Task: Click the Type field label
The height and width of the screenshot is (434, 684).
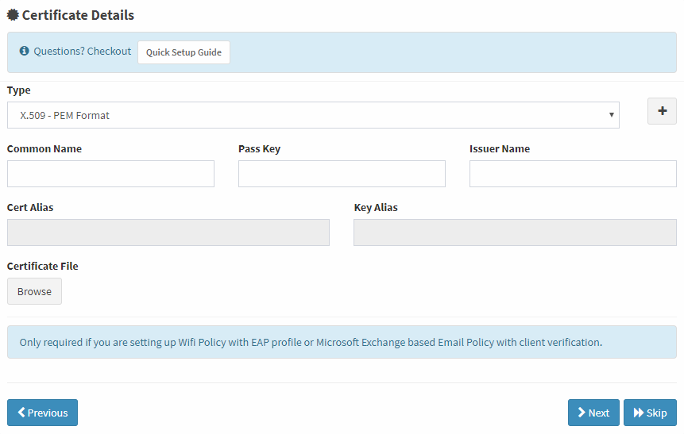Action: [19, 90]
